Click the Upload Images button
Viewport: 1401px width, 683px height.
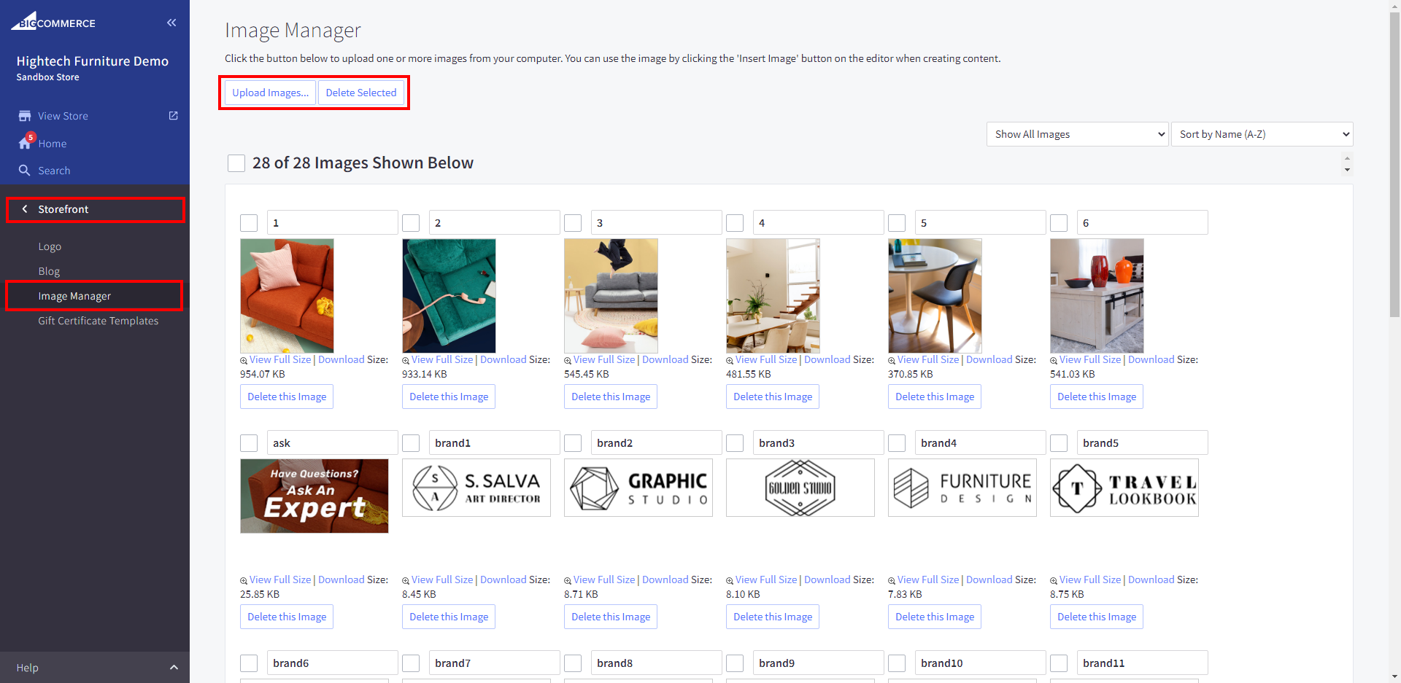pos(270,93)
